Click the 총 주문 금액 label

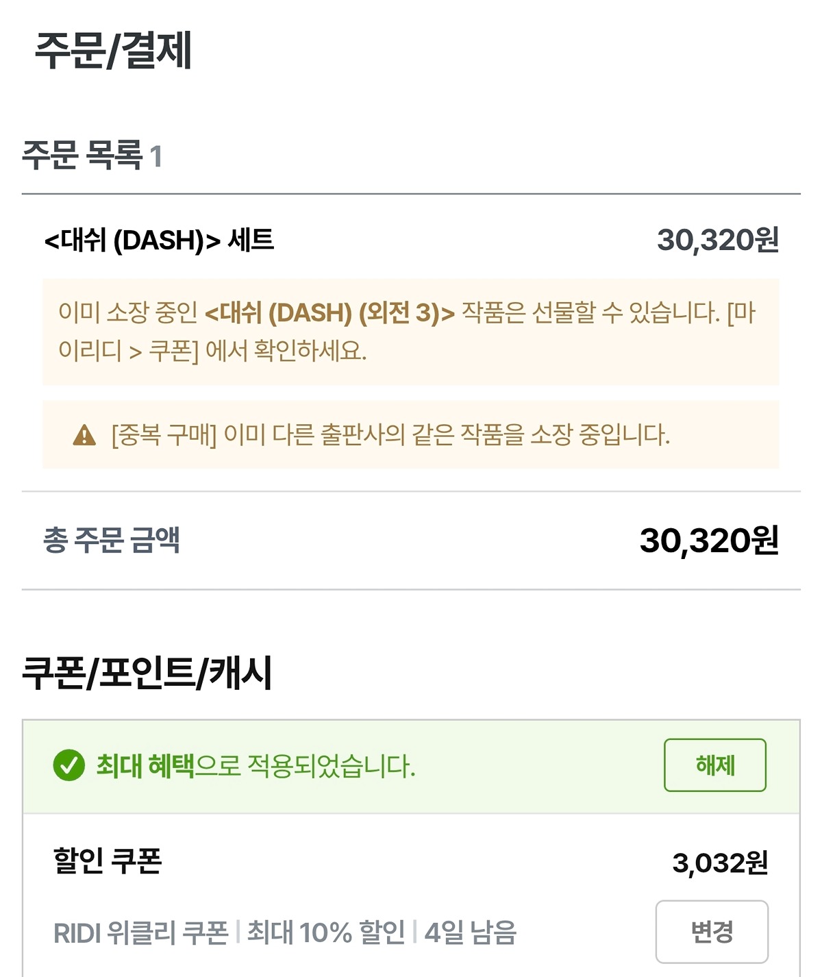tap(112, 540)
